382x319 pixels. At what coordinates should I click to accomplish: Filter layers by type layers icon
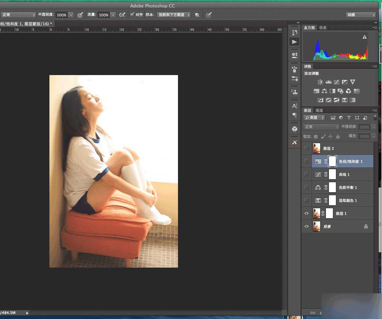[x=349, y=118]
